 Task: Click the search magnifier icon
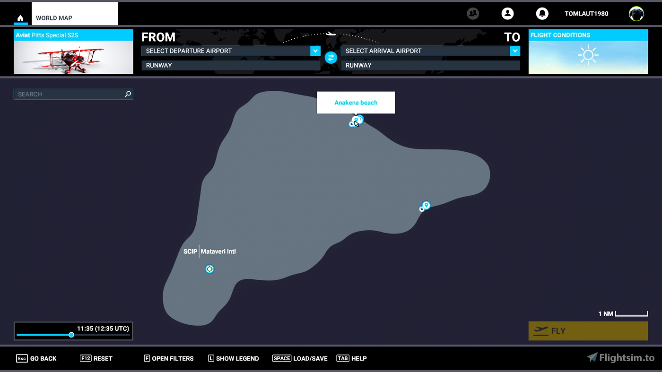pos(128,94)
